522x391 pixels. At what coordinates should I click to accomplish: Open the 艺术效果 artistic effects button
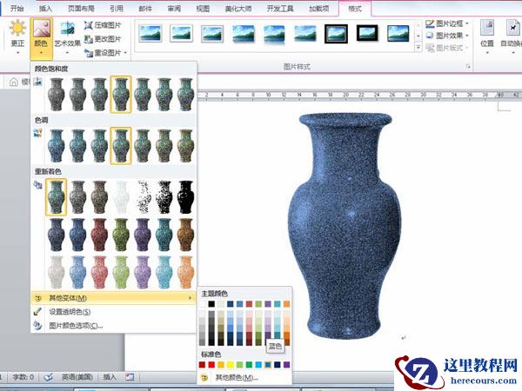67,36
